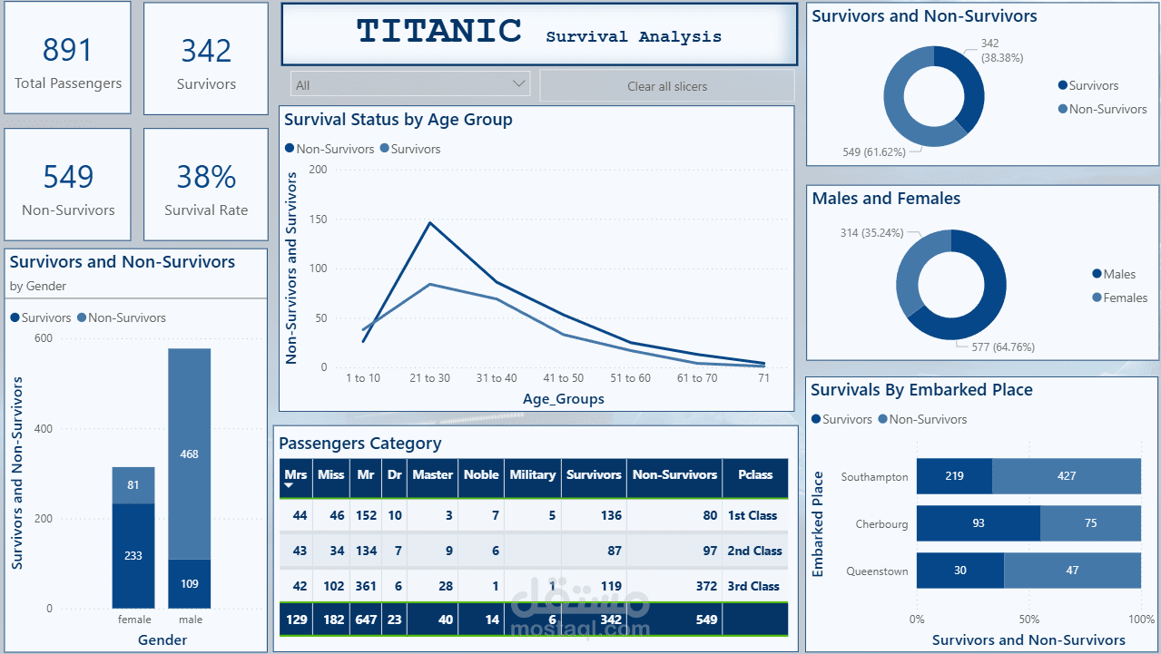Click the female non-survivors bar segment labeled 81
The height and width of the screenshot is (654, 1161).
(x=133, y=485)
